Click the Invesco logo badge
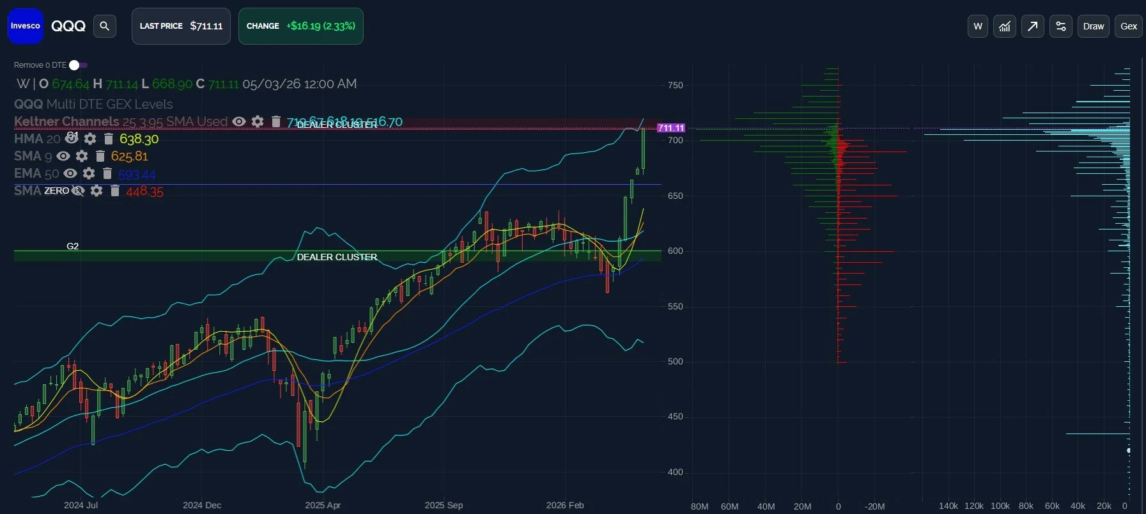 [x=26, y=26]
